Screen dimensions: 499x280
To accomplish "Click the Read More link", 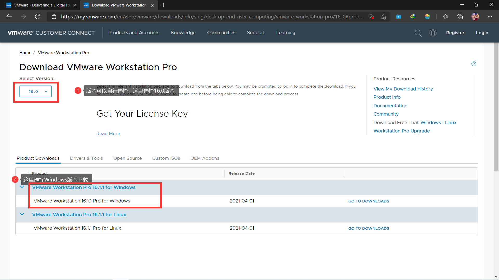I will [x=108, y=134].
